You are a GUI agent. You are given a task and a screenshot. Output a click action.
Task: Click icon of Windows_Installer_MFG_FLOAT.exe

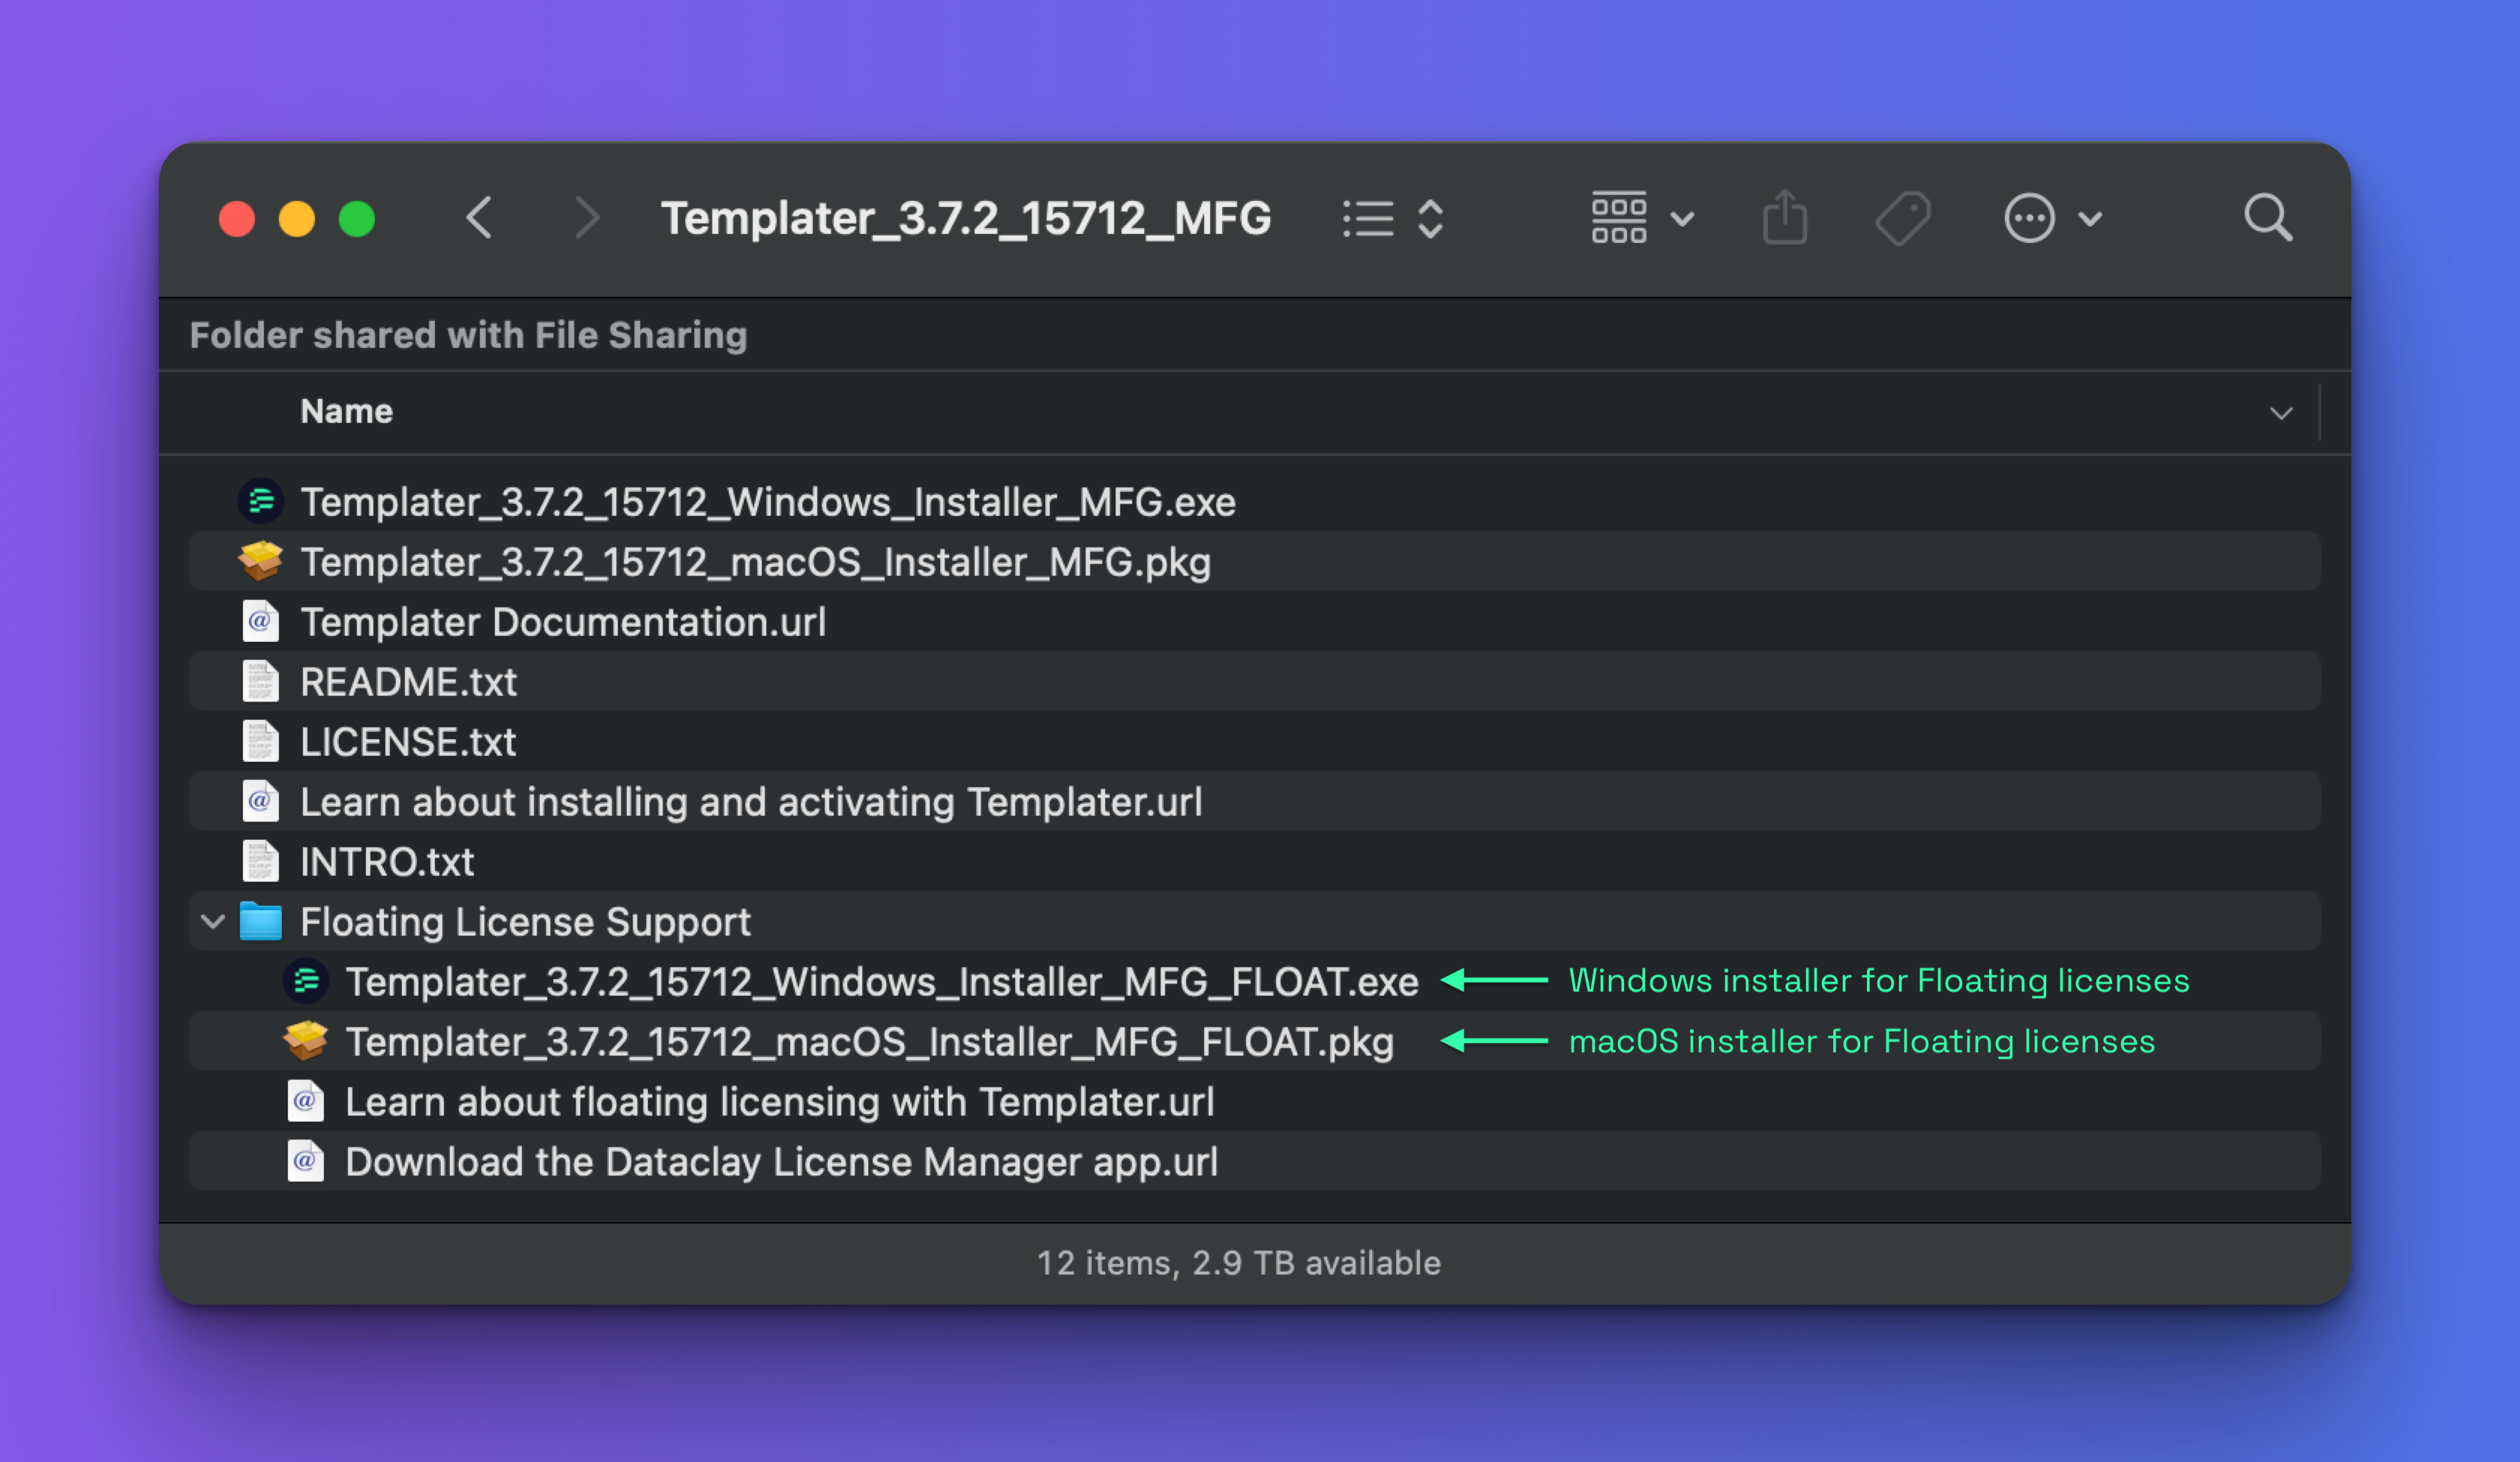306,981
